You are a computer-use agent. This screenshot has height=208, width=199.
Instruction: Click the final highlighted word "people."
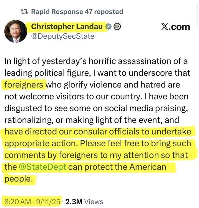click(19, 179)
